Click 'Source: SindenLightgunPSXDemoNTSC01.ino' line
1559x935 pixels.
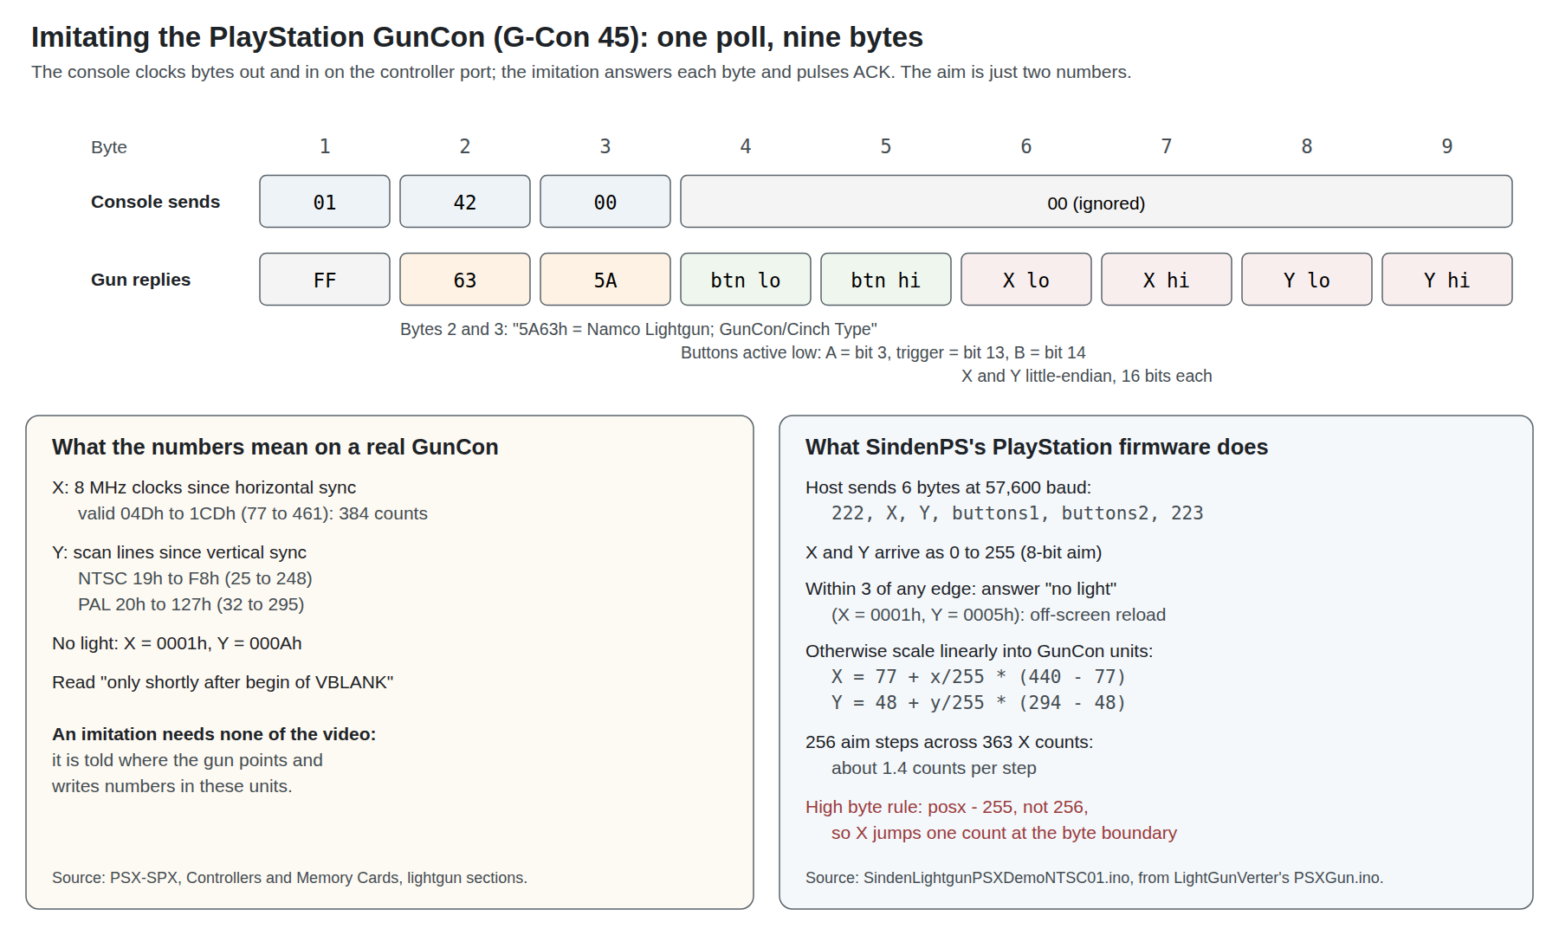click(1094, 878)
